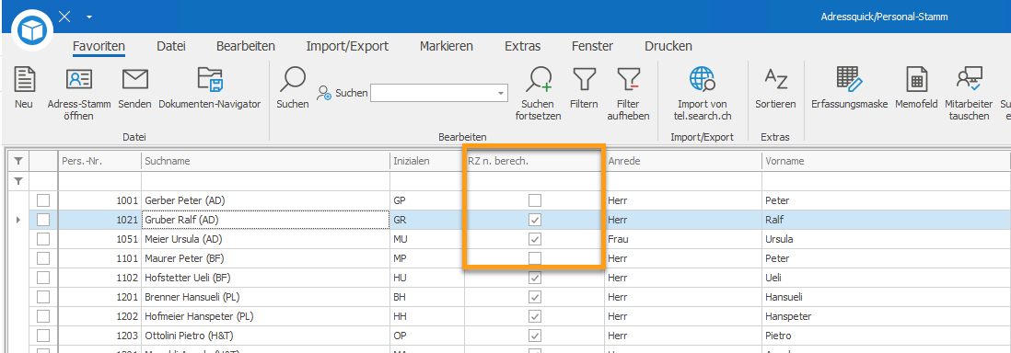
Task: Uncheck RZ n. berech. for Hofstetter Ueli
Action: (x=535, y=278)
